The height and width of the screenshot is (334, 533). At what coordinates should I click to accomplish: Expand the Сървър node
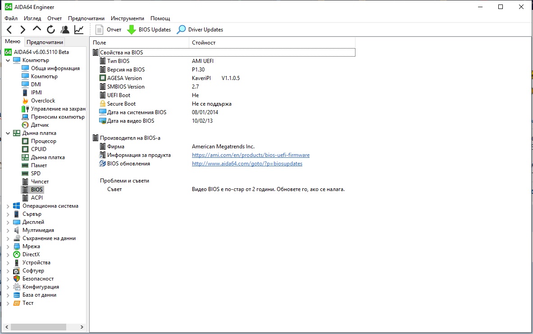[x=8, y=214]
